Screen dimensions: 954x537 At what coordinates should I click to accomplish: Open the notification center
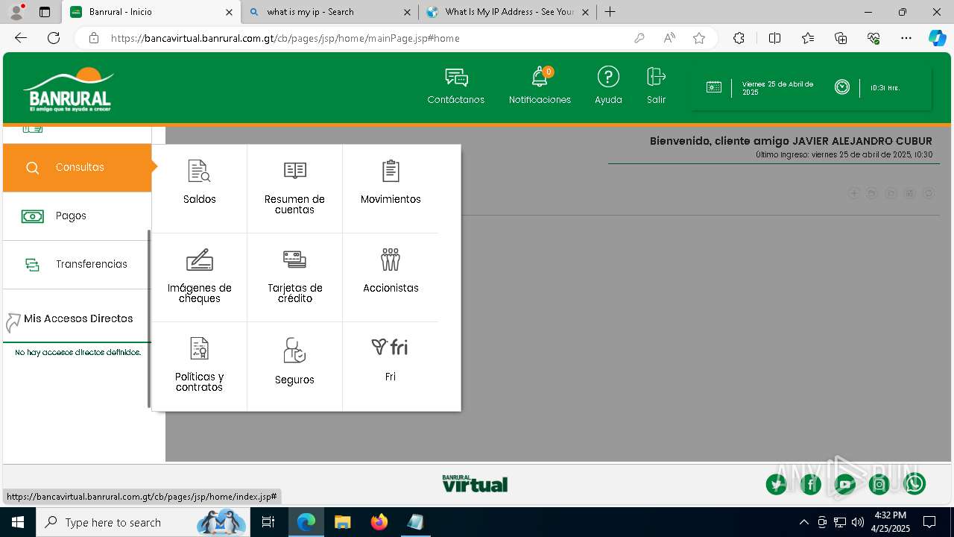(x=929, y=522)
